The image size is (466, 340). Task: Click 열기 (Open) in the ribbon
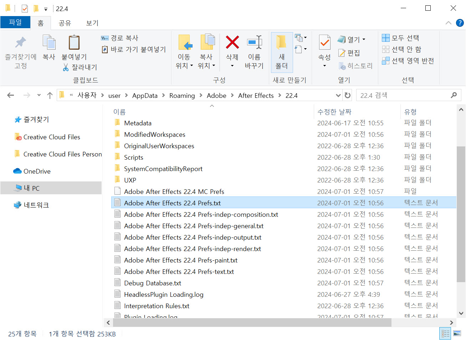click(349, 39)
